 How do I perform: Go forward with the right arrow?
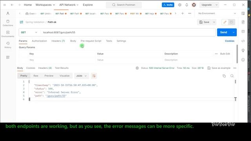19,5
